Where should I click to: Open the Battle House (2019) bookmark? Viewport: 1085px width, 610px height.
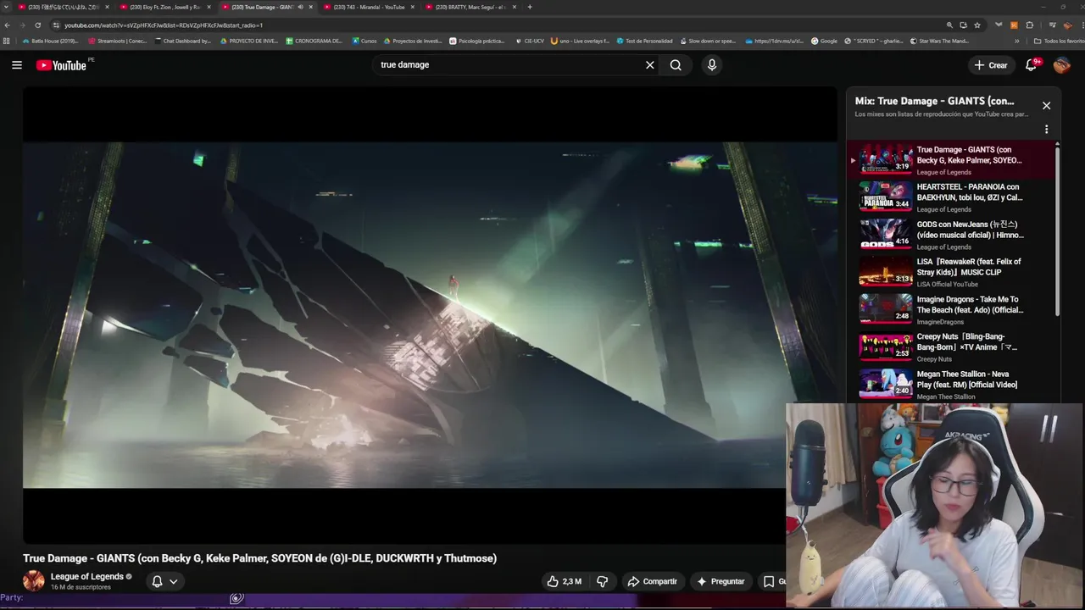click(51, 41)
